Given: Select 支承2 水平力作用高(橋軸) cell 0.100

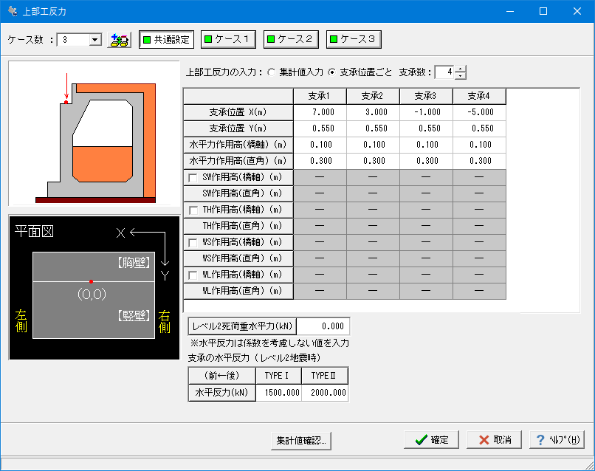Looking at the screenshot, I should click(x=373, y=145).
